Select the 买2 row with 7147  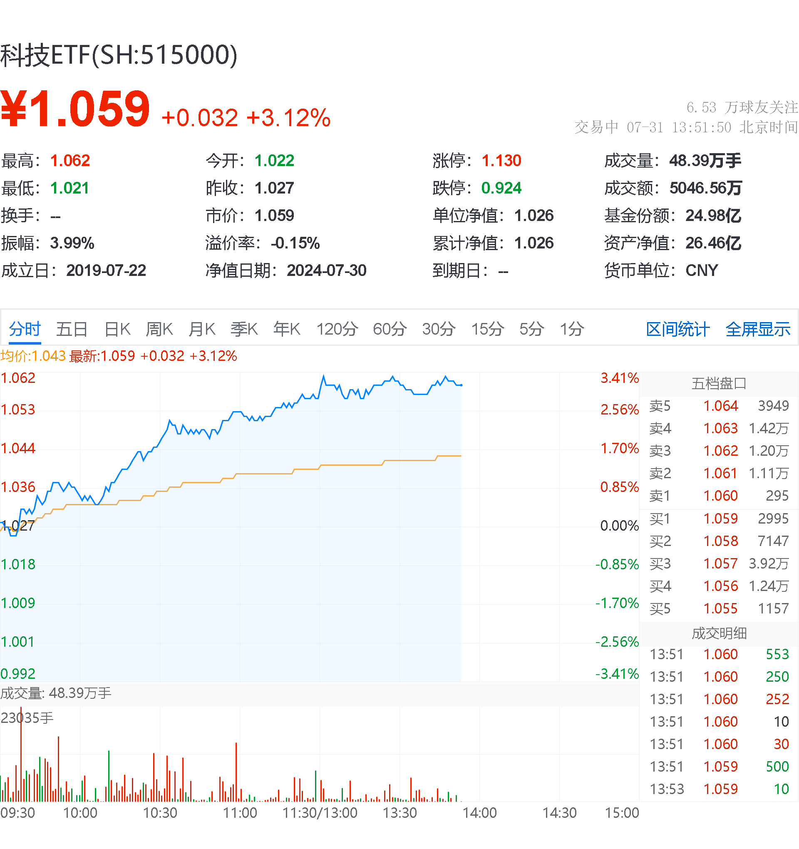pos(719,541)
